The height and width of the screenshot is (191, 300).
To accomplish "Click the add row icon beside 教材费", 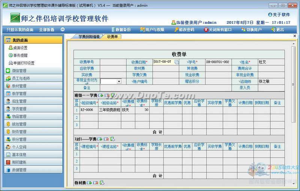I will click(x=90, y=183).
